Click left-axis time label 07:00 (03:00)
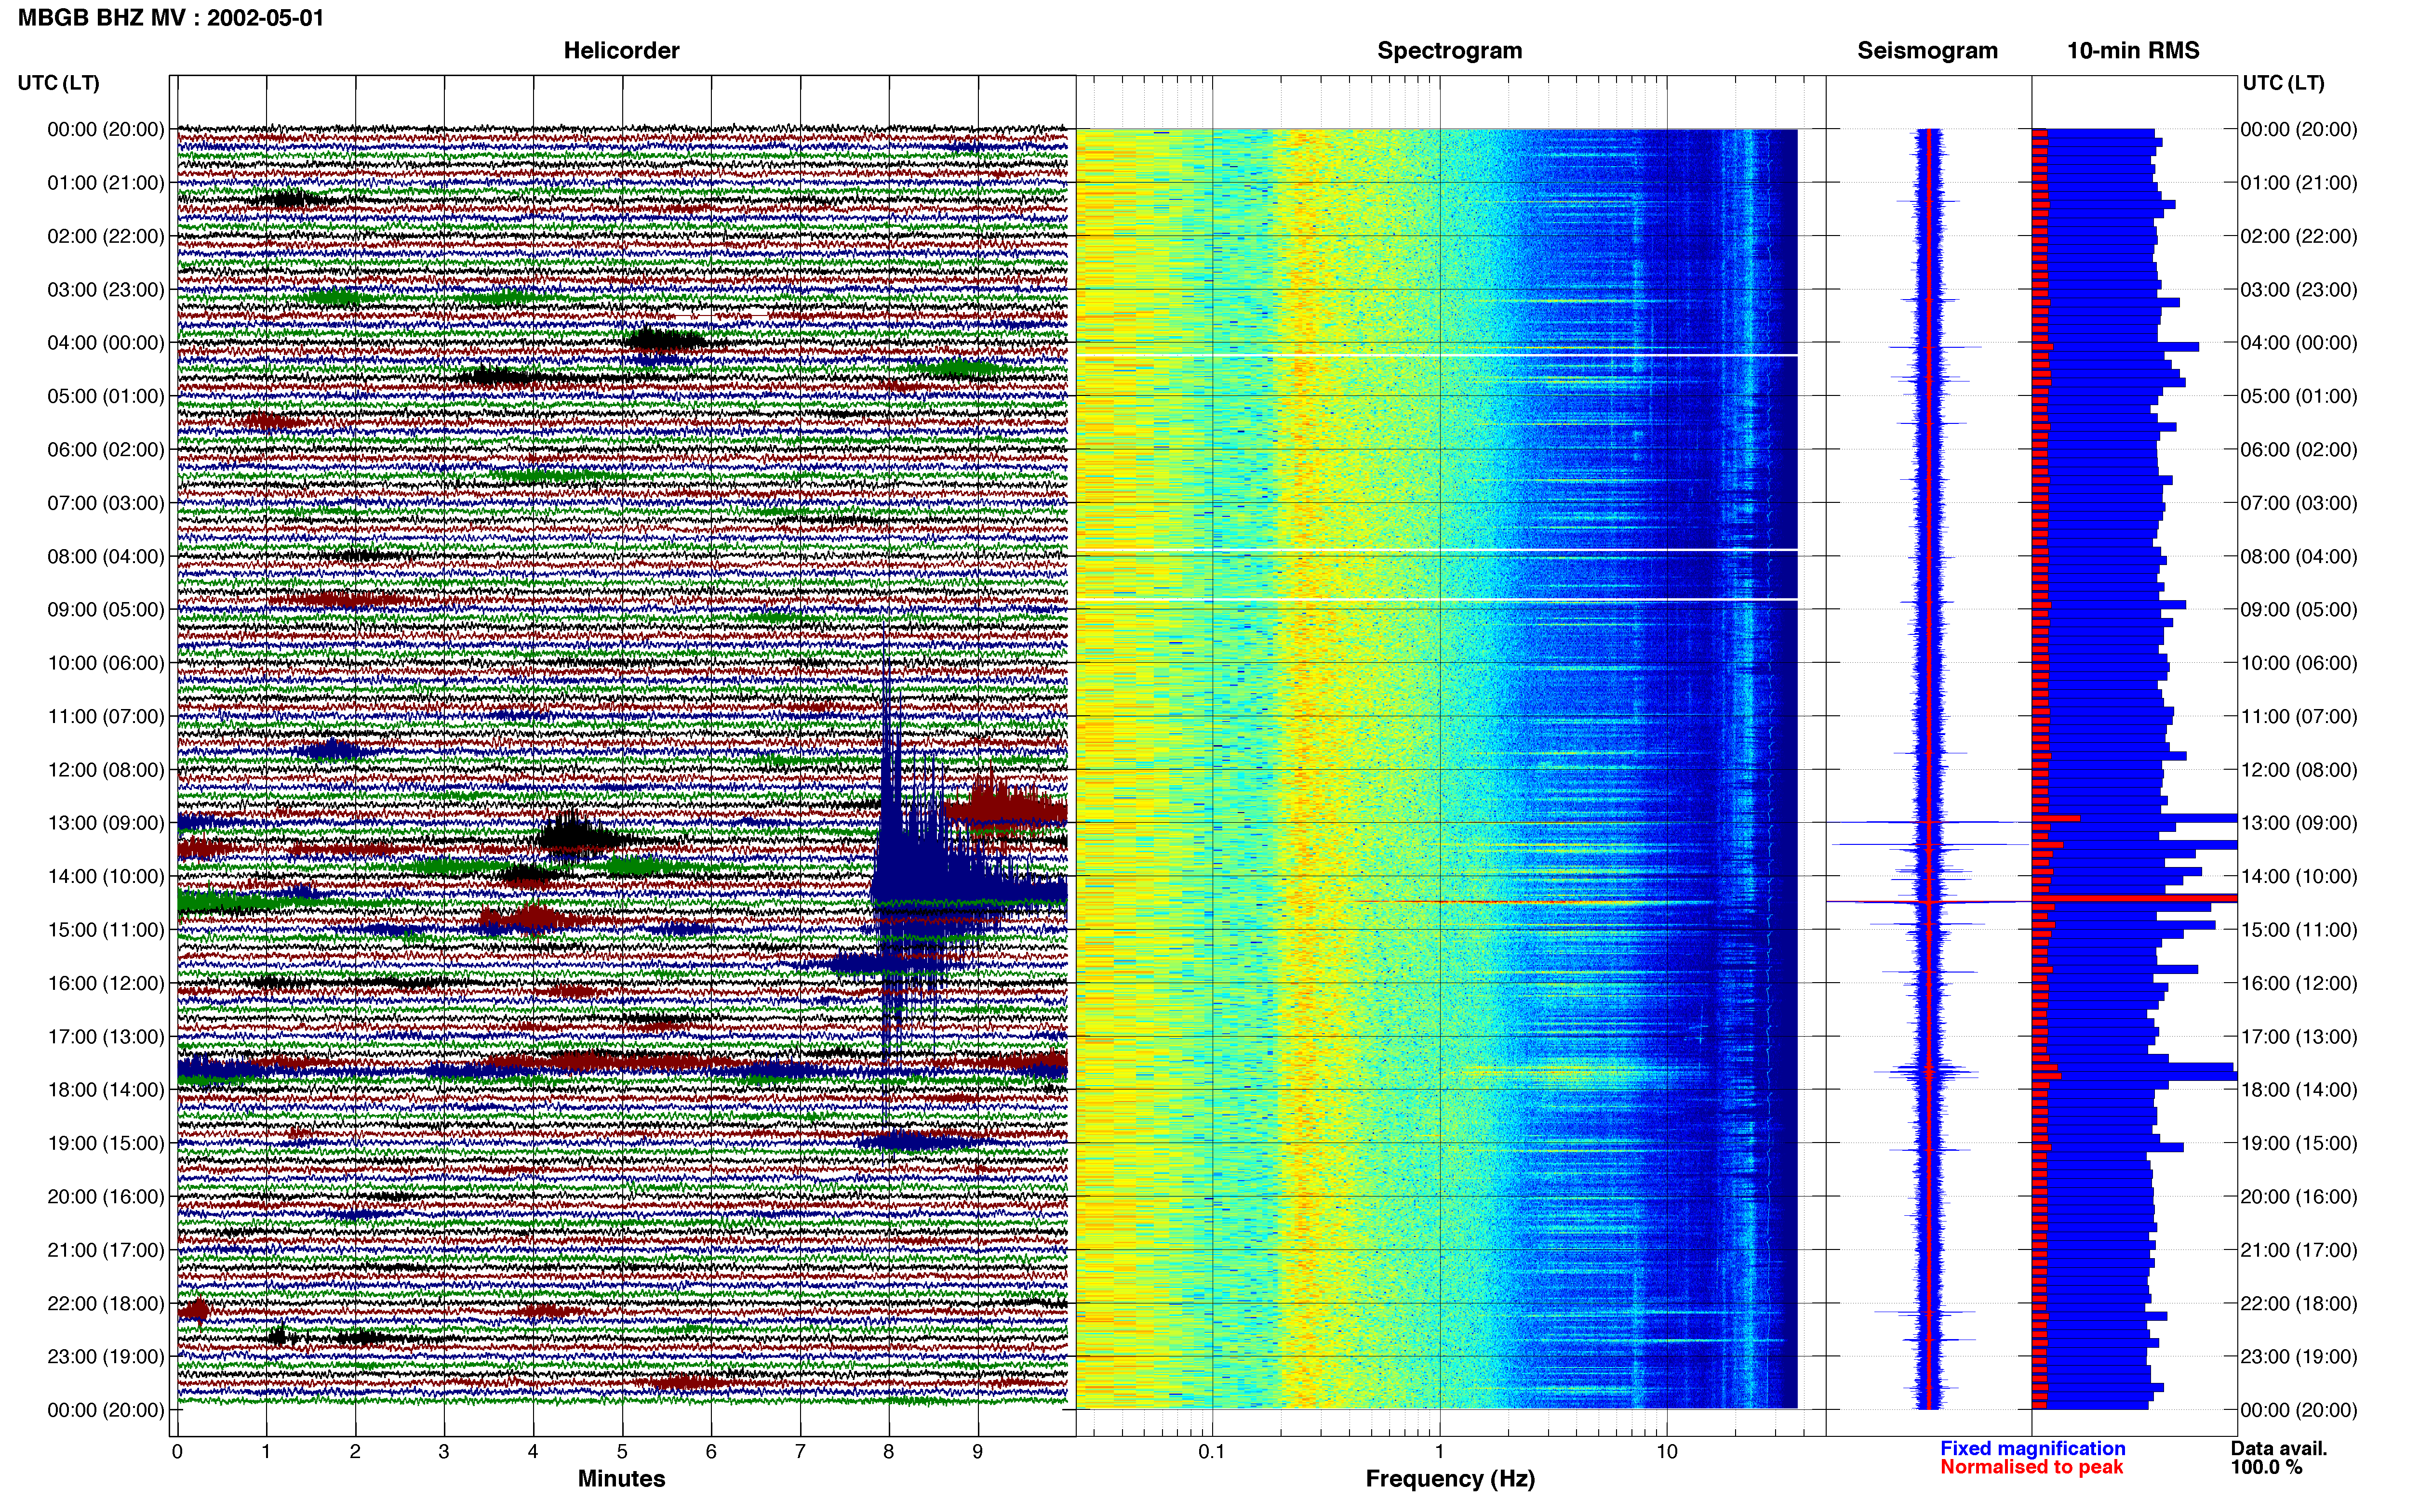Viewport: 2419px width, 1512px height. tap(106, 503)
